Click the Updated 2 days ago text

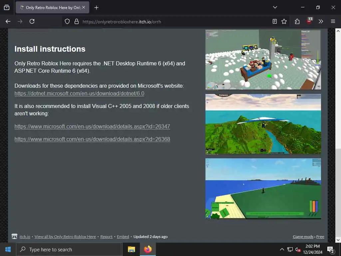click(x=151, y=237)
